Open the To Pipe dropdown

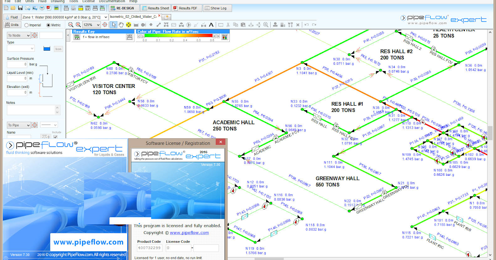[x=19, y=125]
